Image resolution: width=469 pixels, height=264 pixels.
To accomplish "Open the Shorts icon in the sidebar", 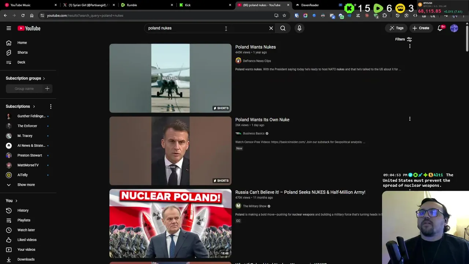I will [9, 52].
